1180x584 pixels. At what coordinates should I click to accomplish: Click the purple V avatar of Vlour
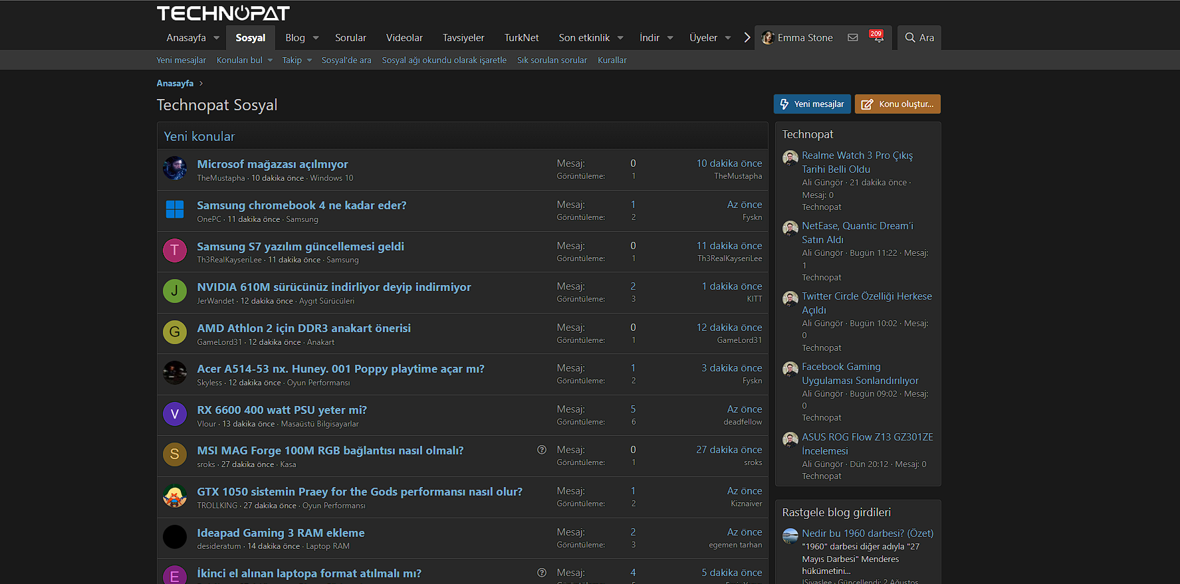coord(175,414)
